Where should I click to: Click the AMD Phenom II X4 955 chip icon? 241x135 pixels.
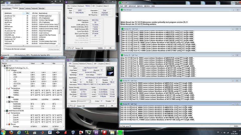[7, 111]
